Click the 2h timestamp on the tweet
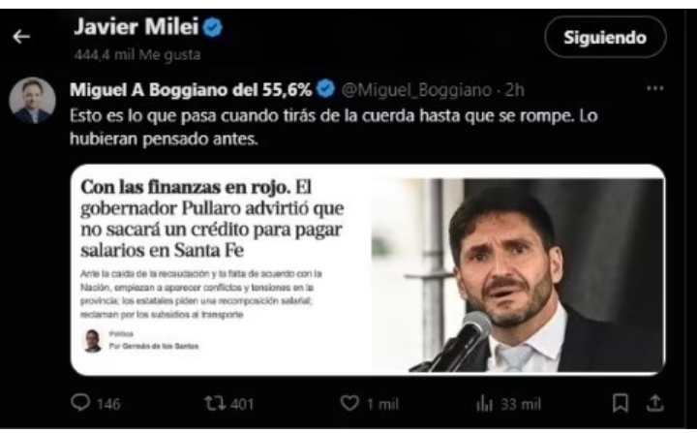The image size is (697, 433). point(515,90)
